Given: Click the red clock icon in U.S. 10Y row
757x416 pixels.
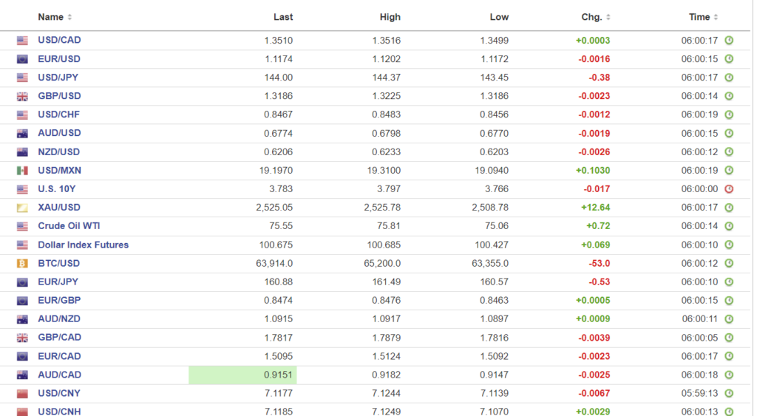Looking at the screenshot, I should [729, 189].
